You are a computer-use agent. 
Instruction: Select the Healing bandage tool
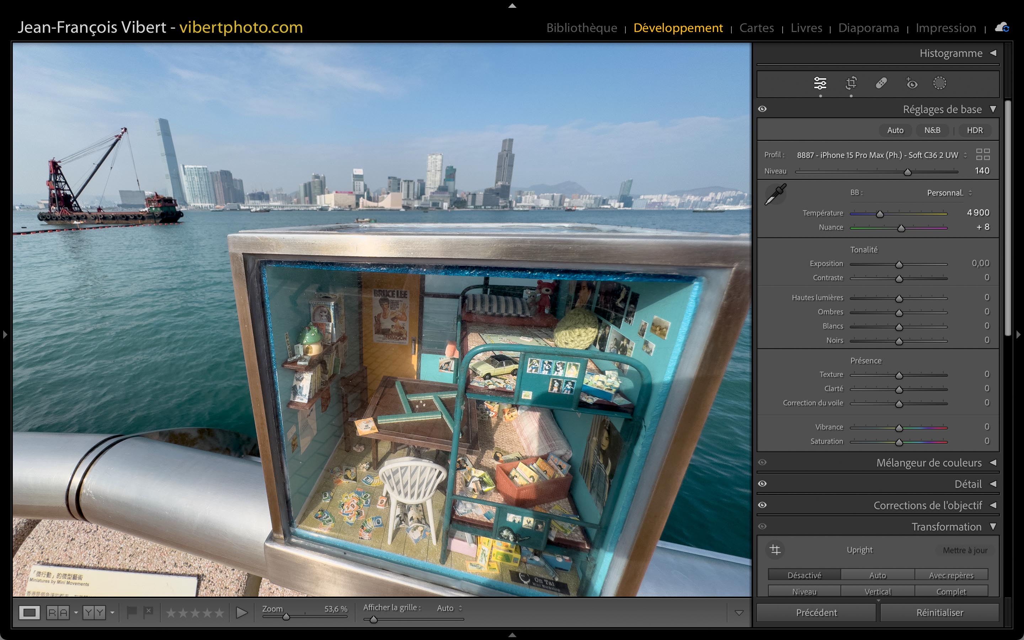tap(881, 83)
